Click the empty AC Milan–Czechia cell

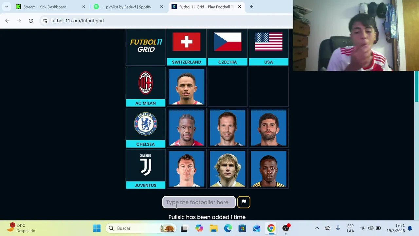pyautogui.click(x=228, y=87)
